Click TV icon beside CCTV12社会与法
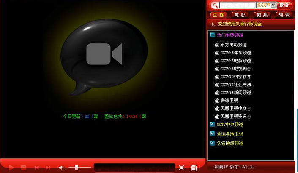The image size is (298, 173). [217, 85]
